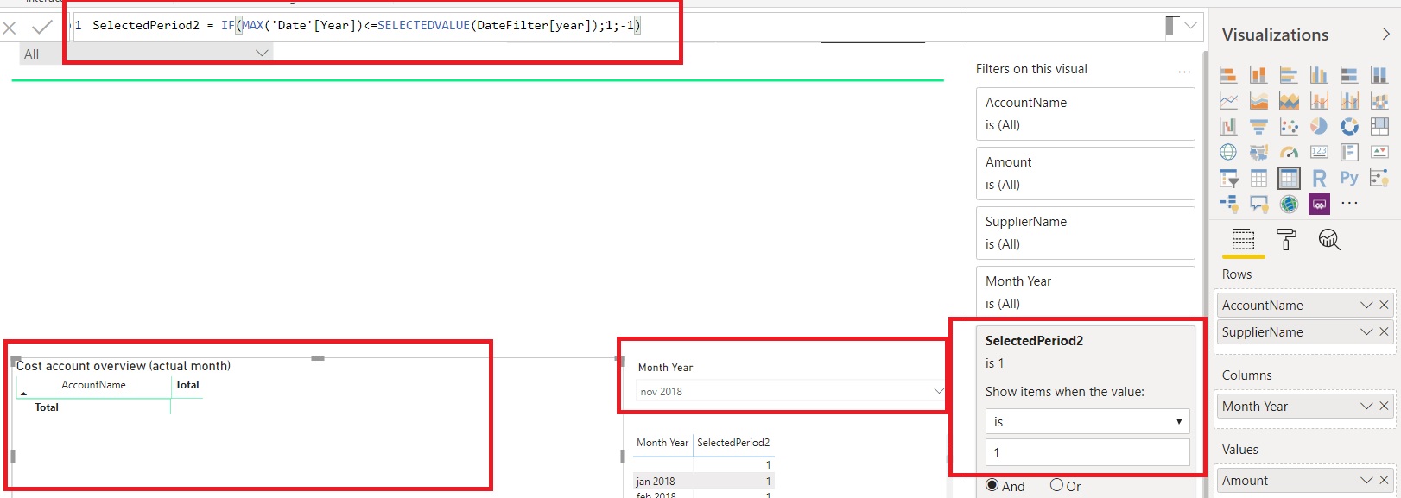1401x498 pixels.
Task: Select the clustered bar chart visual
Action: 1289,75
